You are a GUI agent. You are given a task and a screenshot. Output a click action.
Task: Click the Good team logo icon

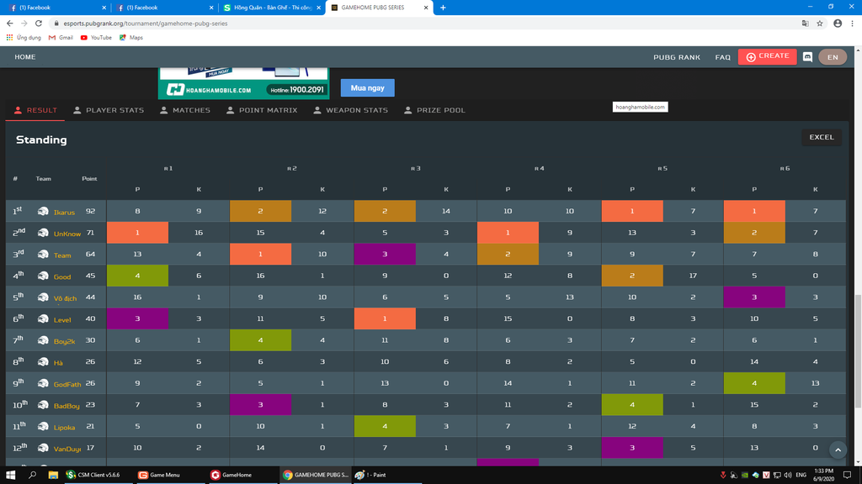(43, 276)
